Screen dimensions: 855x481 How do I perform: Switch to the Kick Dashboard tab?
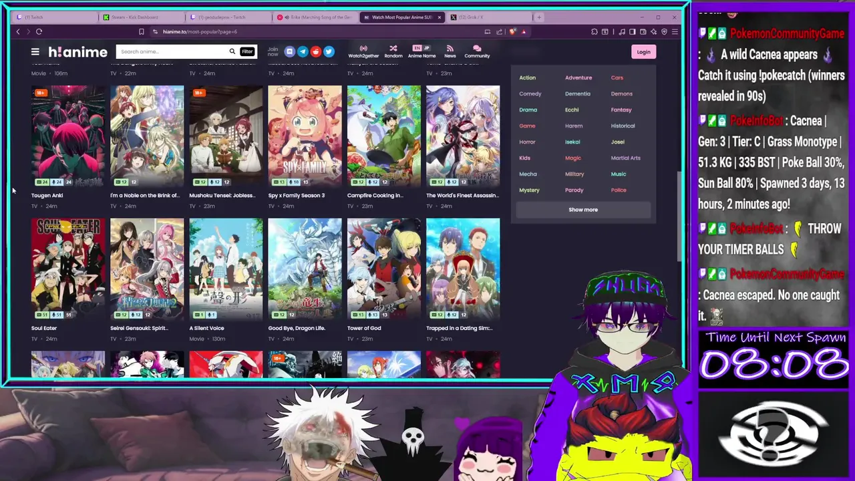point(140,17)
